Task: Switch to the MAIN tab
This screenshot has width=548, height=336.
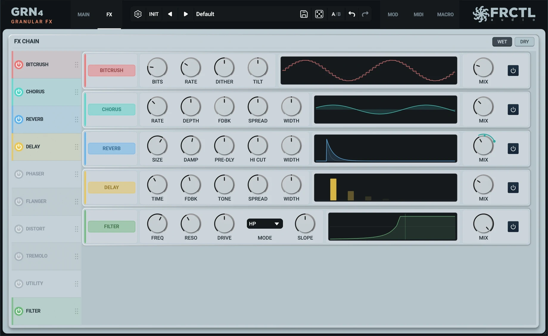Action: pos(83,14)
